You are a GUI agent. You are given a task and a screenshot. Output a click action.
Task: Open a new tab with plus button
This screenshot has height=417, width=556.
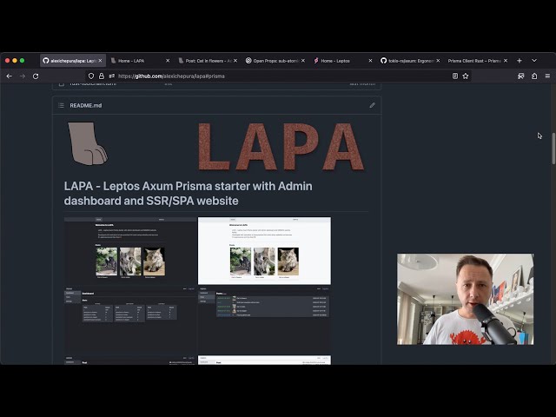pos(520,61)
